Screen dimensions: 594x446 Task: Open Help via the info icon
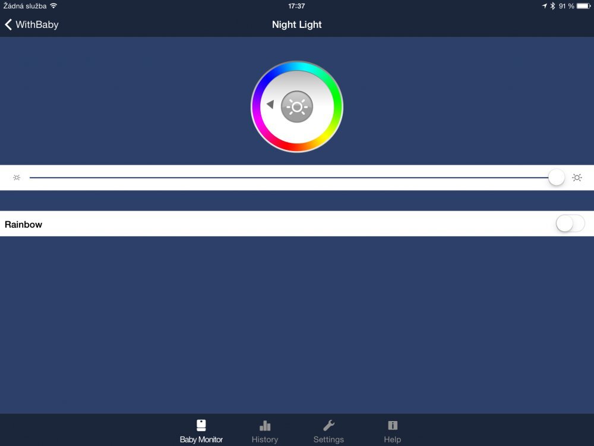pyautogui.click(x=392, y=425)
